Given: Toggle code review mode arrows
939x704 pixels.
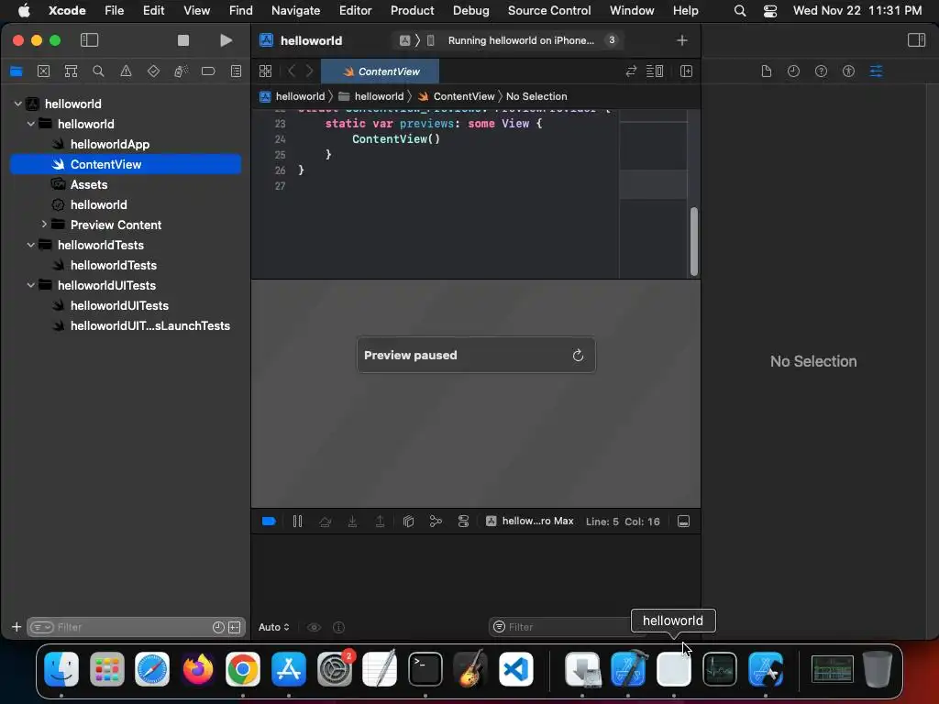Looking at the screenshot, I should point(631,71).
